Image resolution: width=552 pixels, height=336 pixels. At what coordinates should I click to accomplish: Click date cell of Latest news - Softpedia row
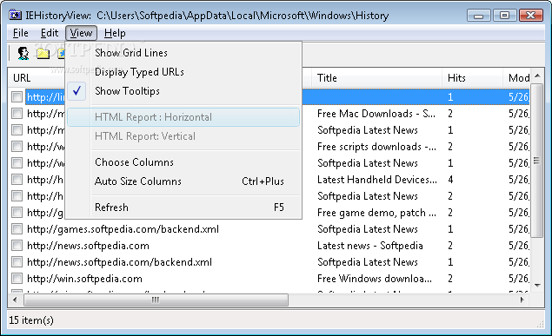pos(519,246)
